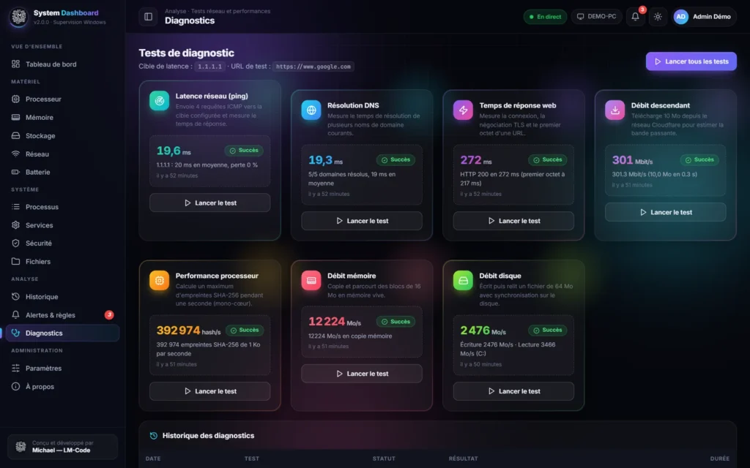Toggle the sidebar collapse icon
Image resolution: width=750 pixels, height=468 pixels.
[148, 17]
